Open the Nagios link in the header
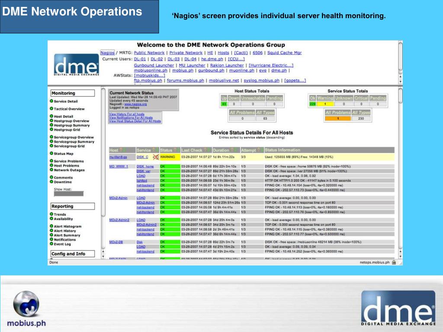Viewport: 443px width, 332px height. (107, 52)
